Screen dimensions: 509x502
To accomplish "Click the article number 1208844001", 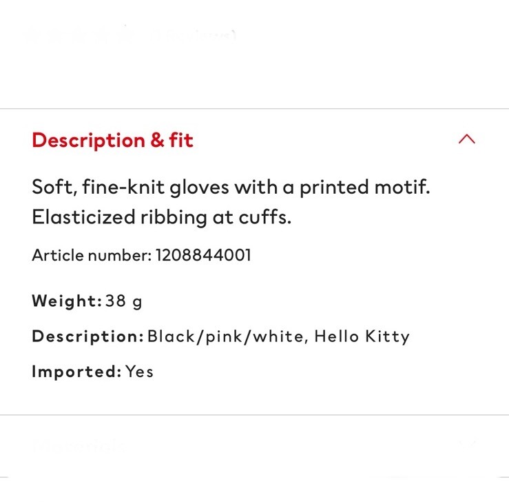I will (204, 255).
